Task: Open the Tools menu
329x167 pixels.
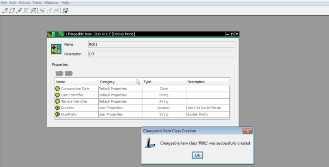Action: tap(37, 2)
